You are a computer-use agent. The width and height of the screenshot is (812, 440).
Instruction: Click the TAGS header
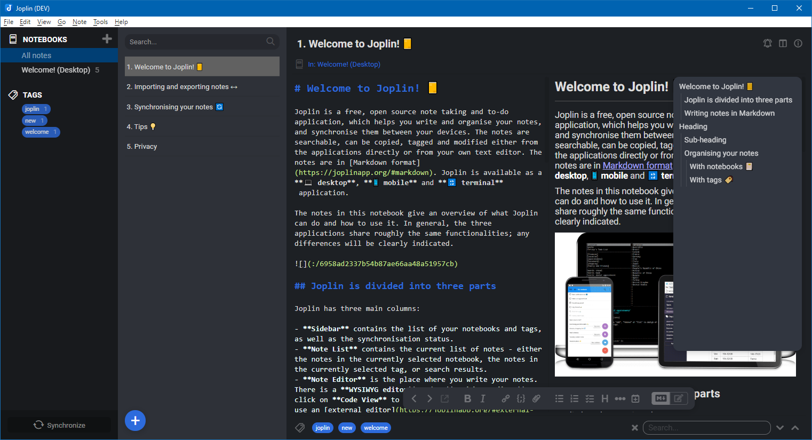(32, 95)
